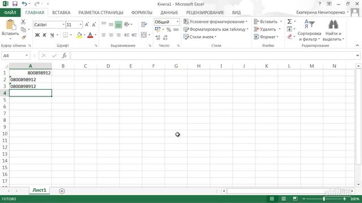Image resolution: width=362 pixels, height=203 pixels.
Task: Click the AutoSum sigma icon
Action: (290, 21)
